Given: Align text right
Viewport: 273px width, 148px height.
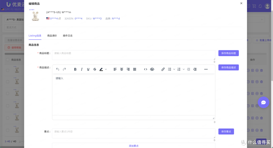Looking at the screenshot, I should pos(128,69).
